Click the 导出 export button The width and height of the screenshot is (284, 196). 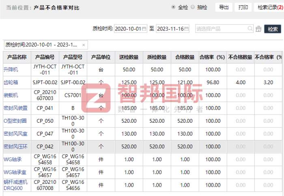point(224,7)
